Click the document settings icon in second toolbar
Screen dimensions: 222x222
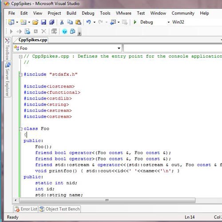[x=28, y=32]
